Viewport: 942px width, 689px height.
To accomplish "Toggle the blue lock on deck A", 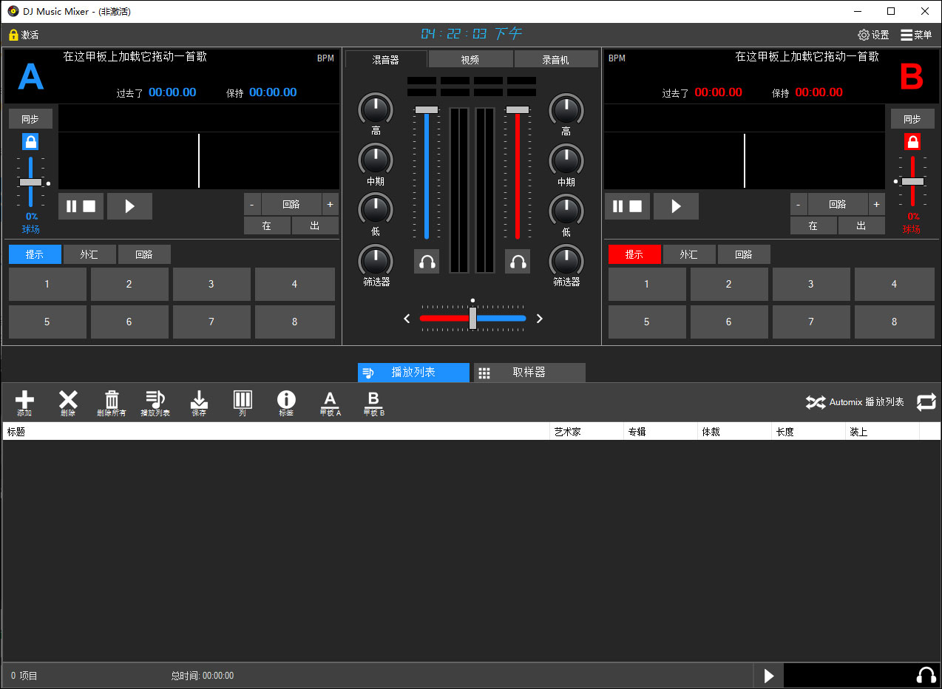I will (x=30, y=142).
